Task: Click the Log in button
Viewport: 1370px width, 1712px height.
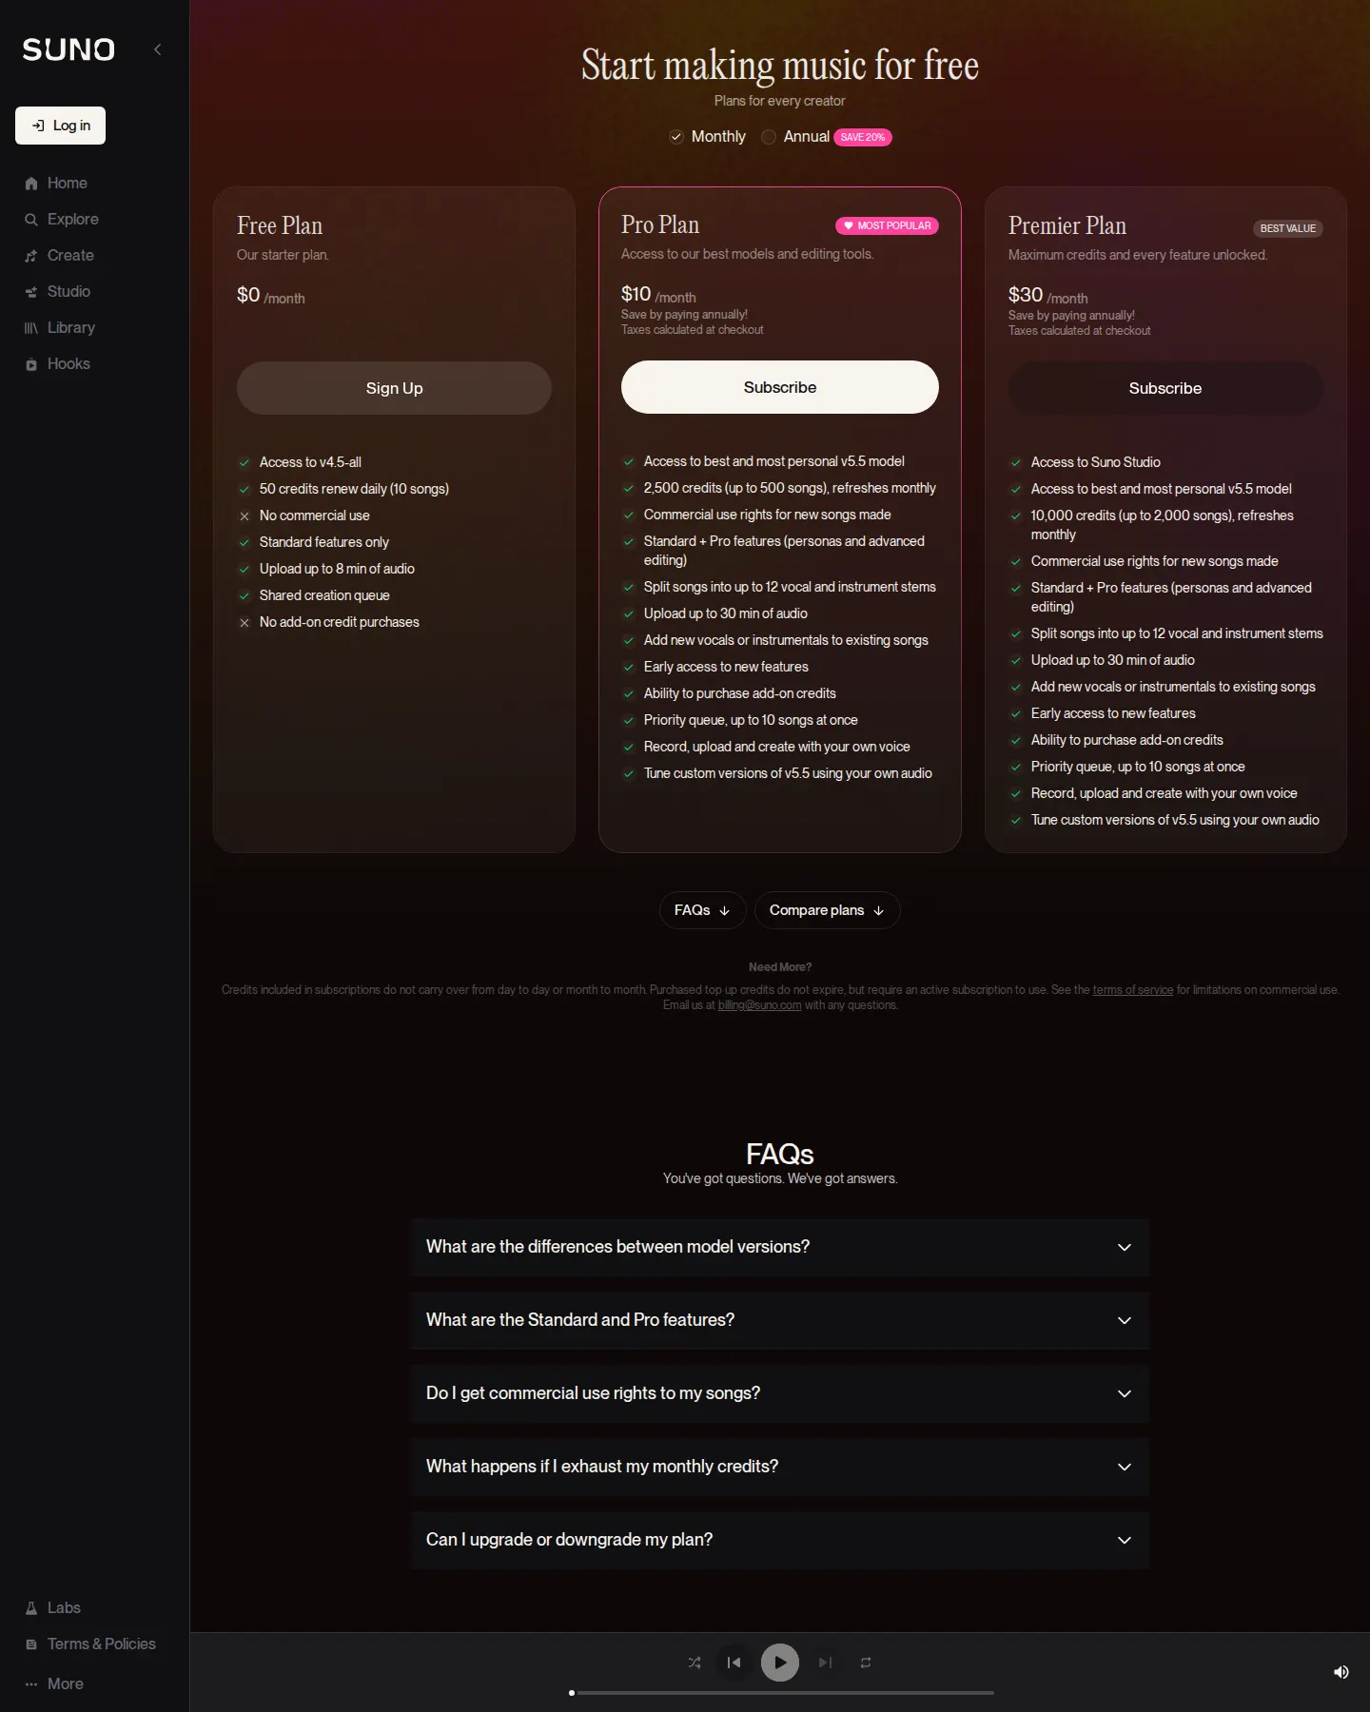Action: (61, 126)
